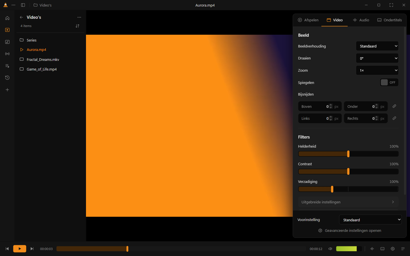Open the settings gear in the bottom bar
Viewport: 410px width, 256px height.
[393, 249]
